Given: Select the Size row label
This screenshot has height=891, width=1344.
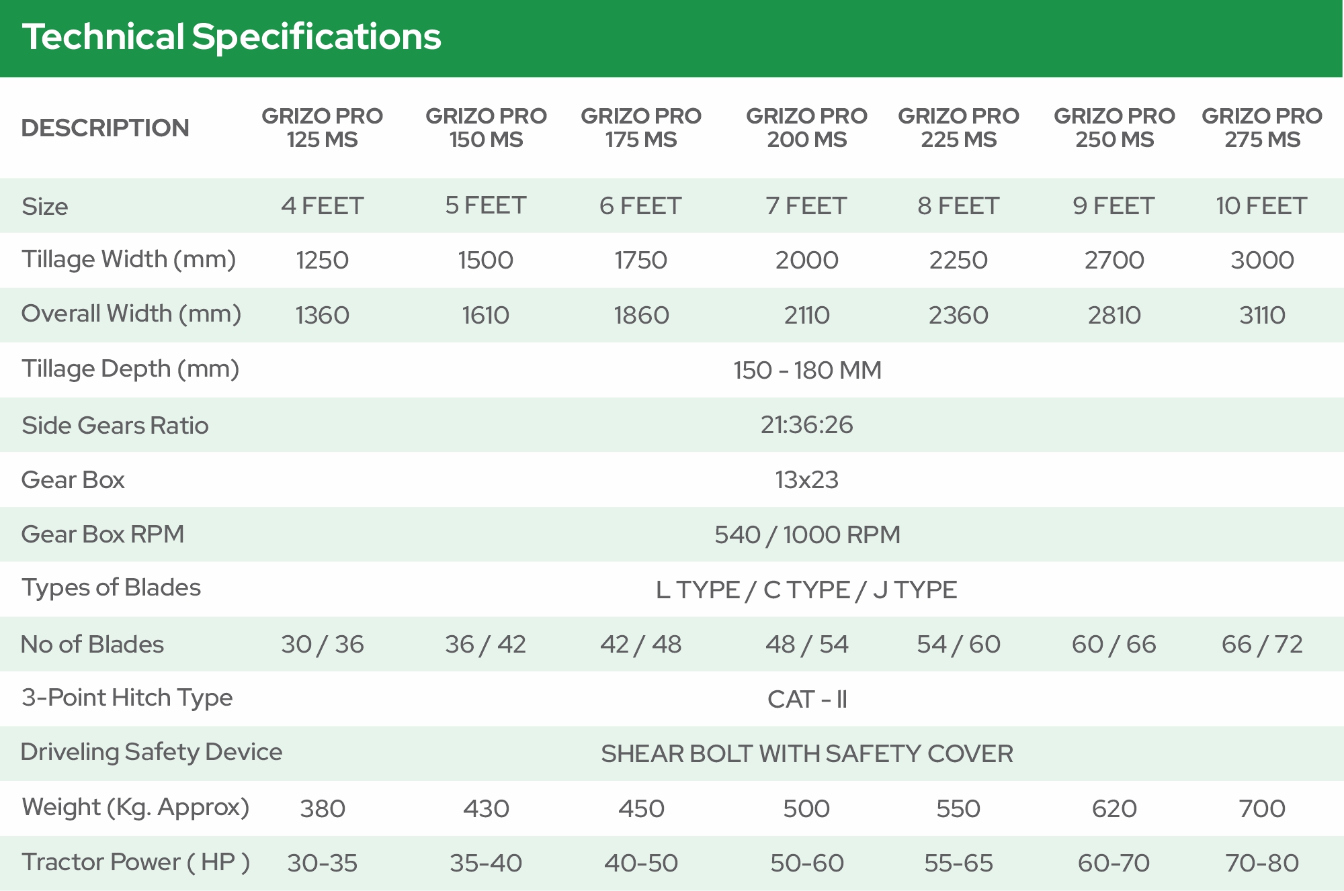Looking at the screenshot, I should click(45, 206).
